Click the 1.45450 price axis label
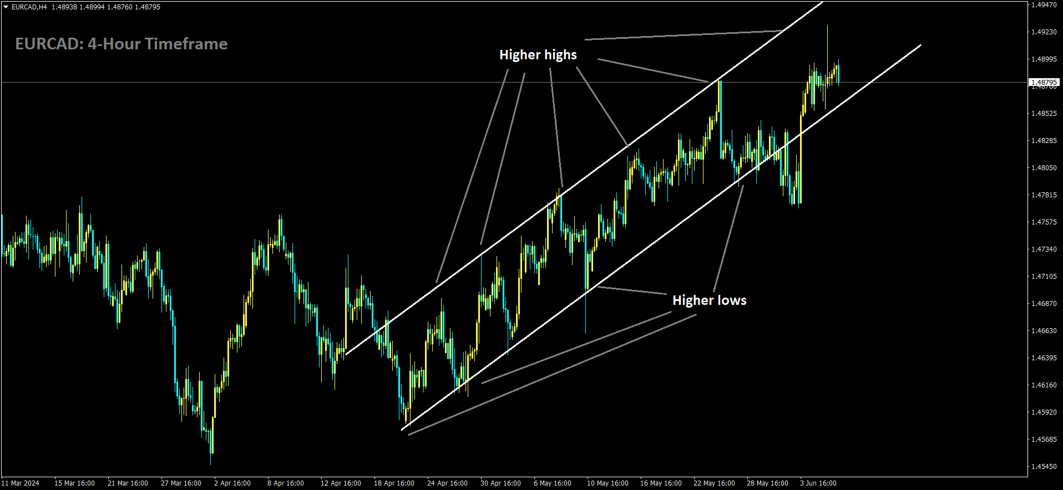This screenshot has height=490, width=1063. (x=1044, y=466)
